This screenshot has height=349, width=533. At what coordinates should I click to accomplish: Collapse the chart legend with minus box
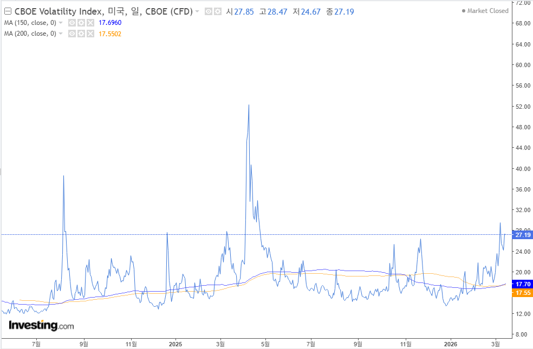coord(8,11)
